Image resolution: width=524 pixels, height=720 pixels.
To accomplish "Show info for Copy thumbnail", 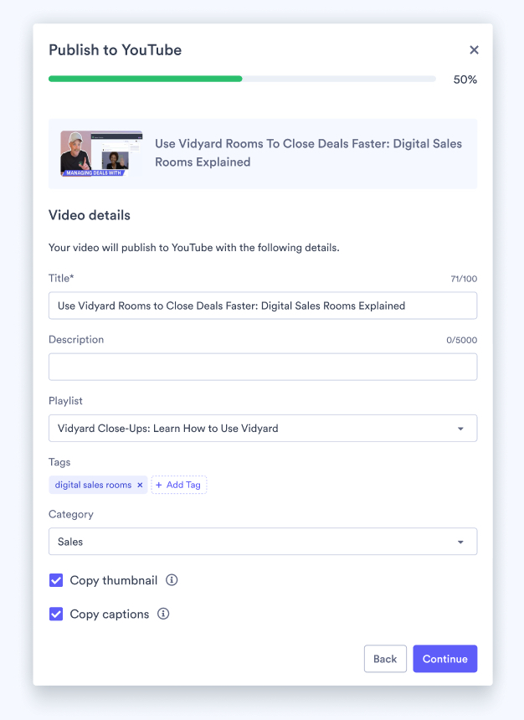I will tap(172, 580).
